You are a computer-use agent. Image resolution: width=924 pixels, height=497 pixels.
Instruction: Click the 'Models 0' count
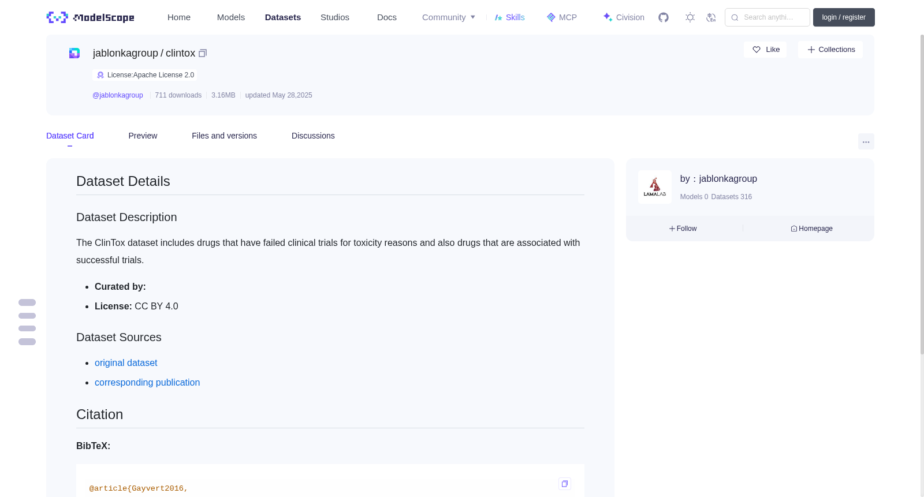point(694,197)
